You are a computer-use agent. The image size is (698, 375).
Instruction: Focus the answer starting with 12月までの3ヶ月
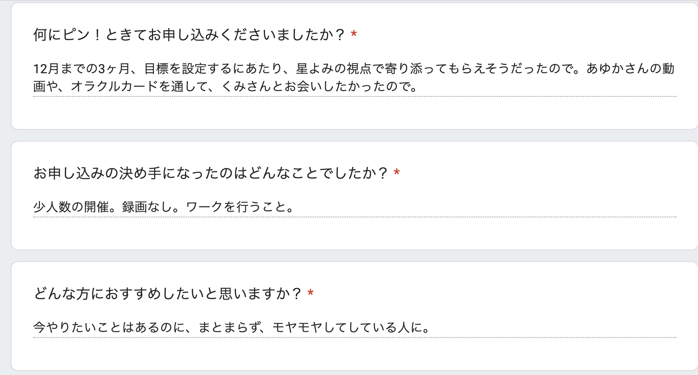tap(354, 78)
